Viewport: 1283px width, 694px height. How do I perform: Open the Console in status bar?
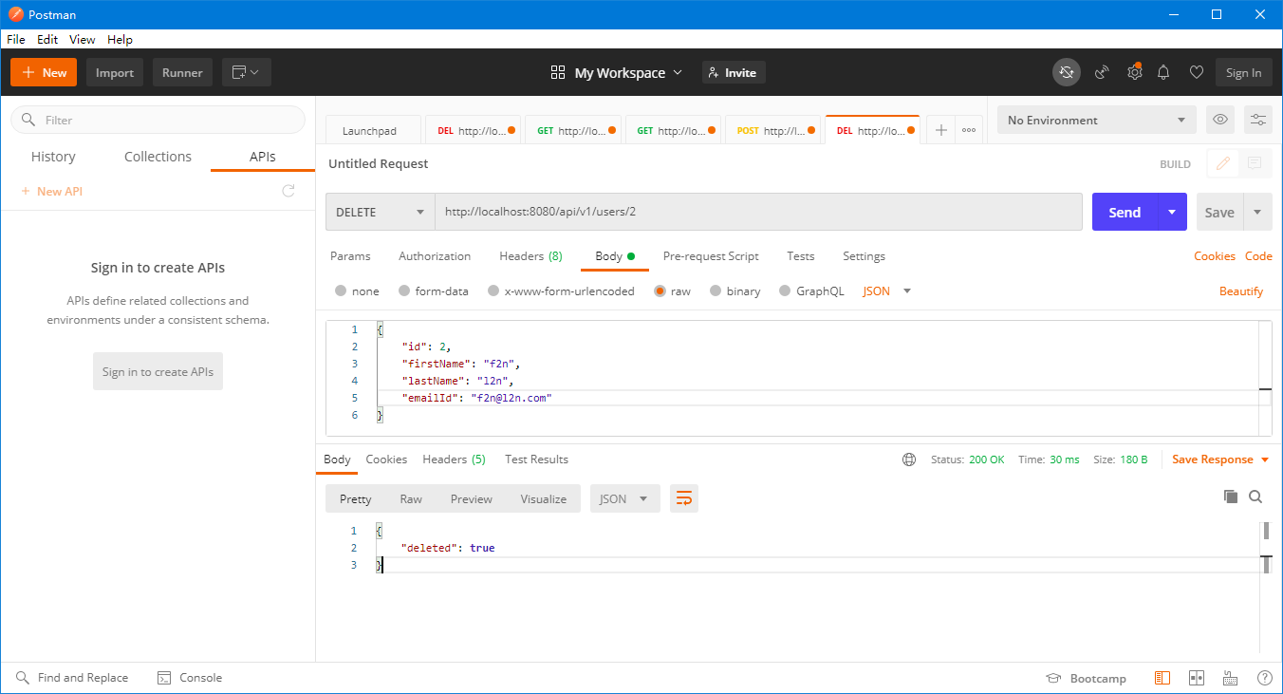click(189, 678)
